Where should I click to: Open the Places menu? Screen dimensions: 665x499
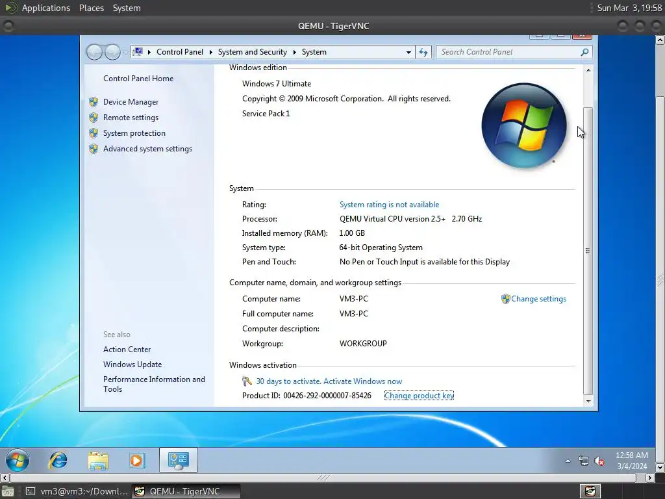click(92, 8)
